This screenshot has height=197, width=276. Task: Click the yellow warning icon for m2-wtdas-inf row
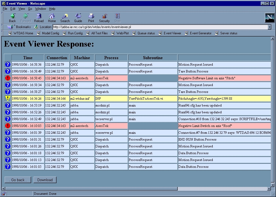tap(8, 98)
